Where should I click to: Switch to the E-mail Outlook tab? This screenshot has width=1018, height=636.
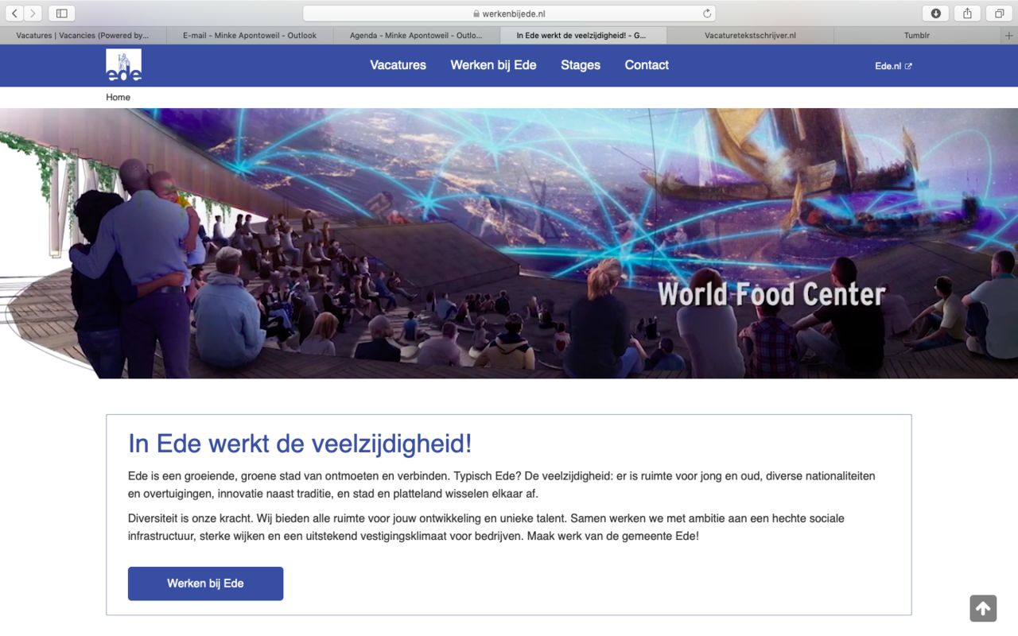tap(250, 36)
